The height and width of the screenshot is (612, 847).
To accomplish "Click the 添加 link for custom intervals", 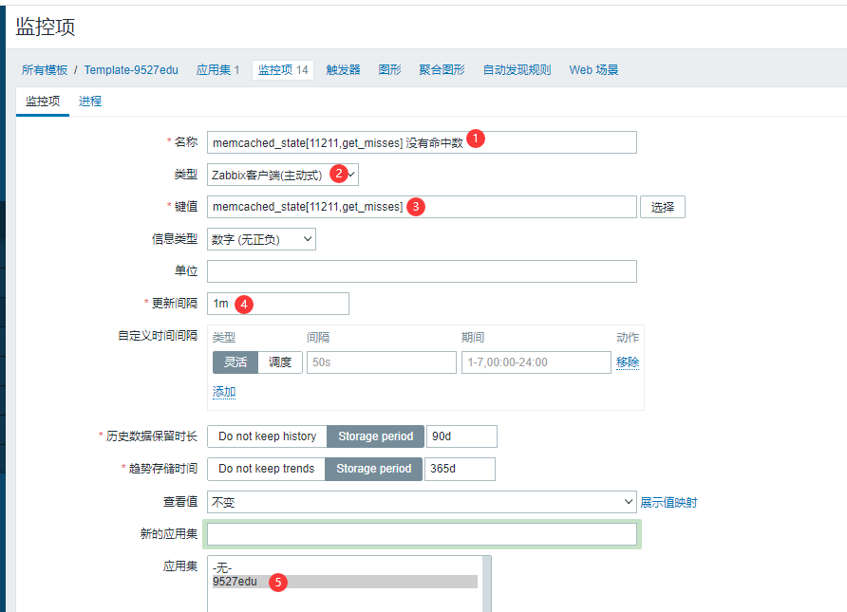I will tap(224, 392).
